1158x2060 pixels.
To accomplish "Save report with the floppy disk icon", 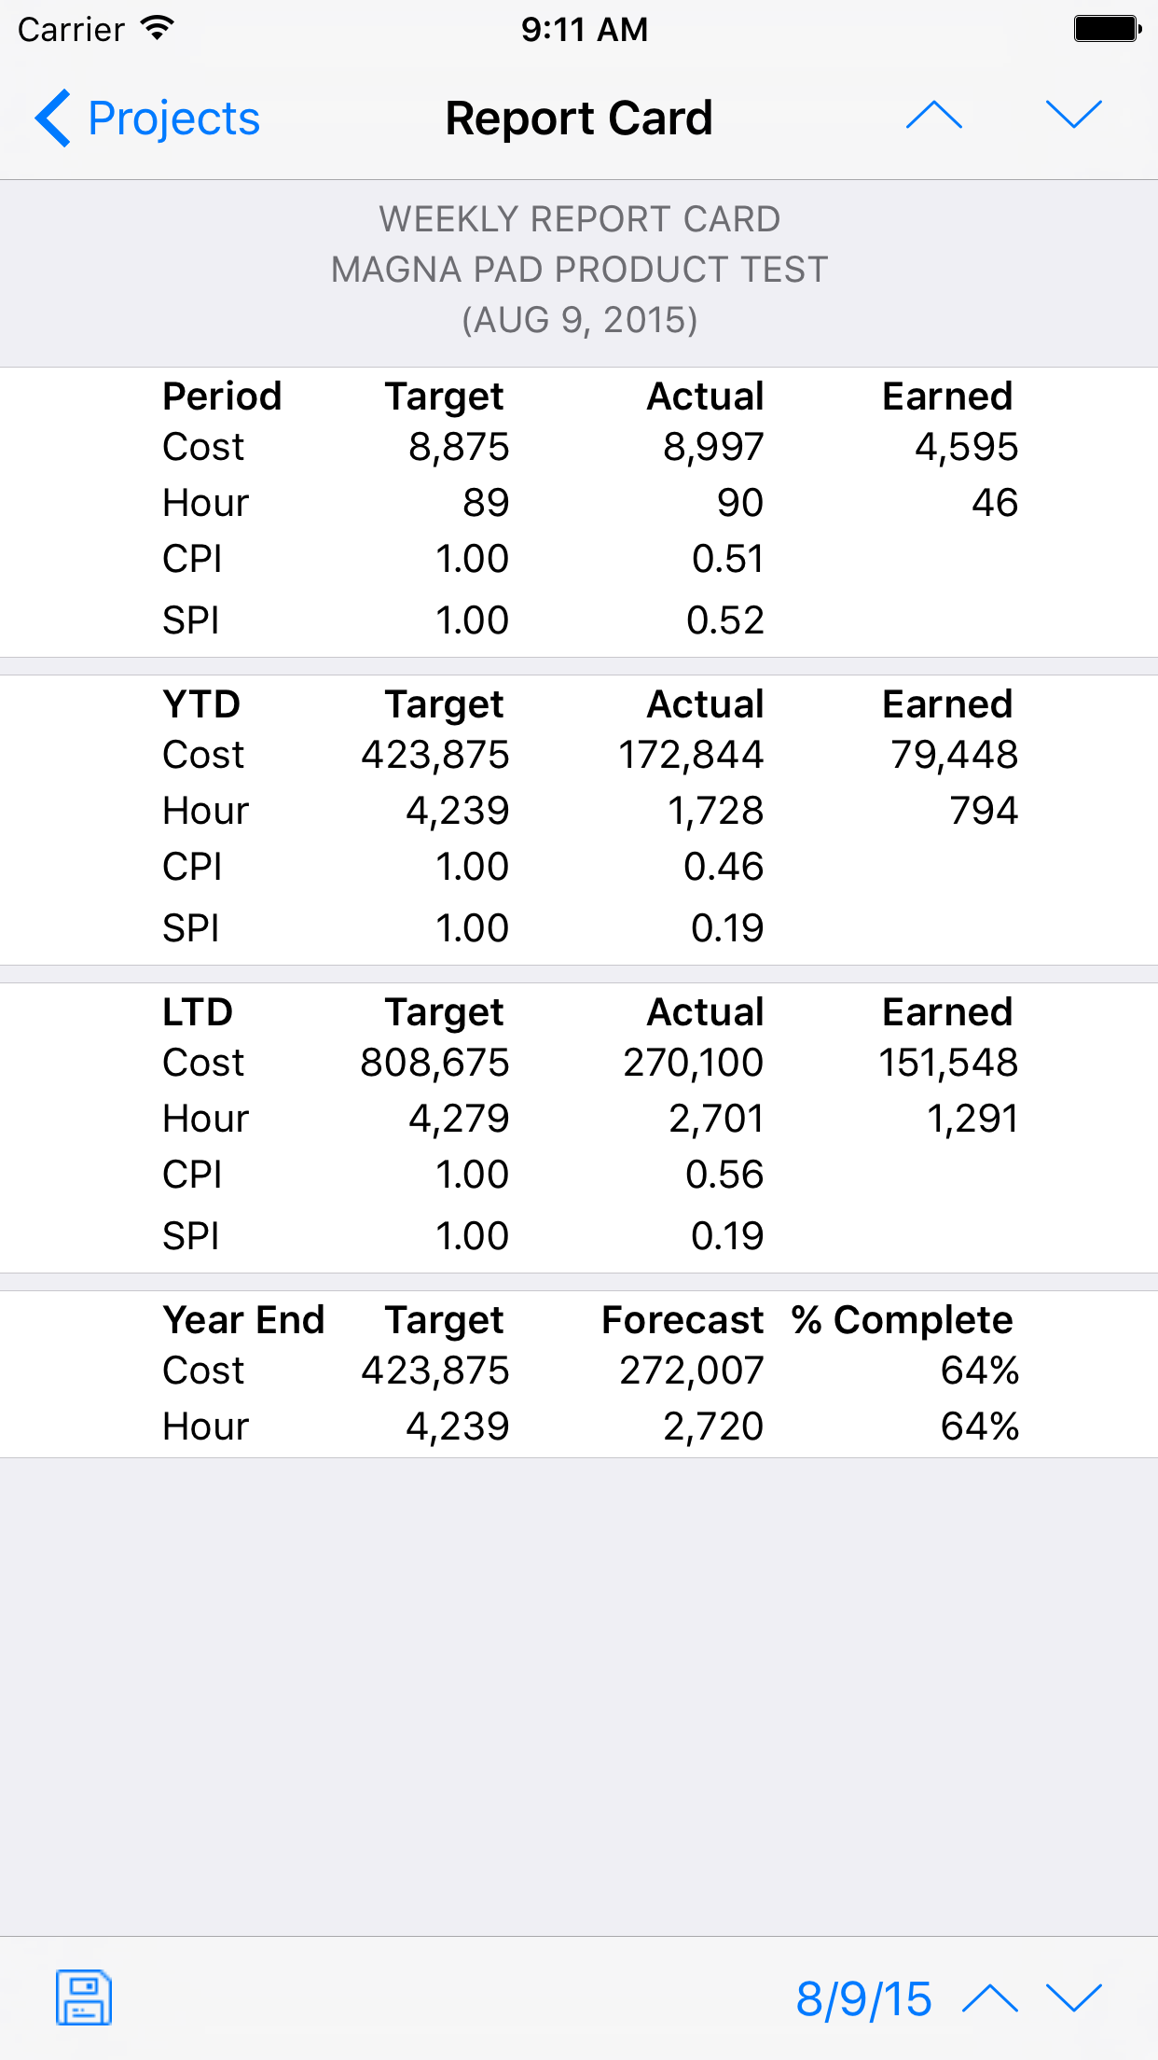I will point(84,1997).
